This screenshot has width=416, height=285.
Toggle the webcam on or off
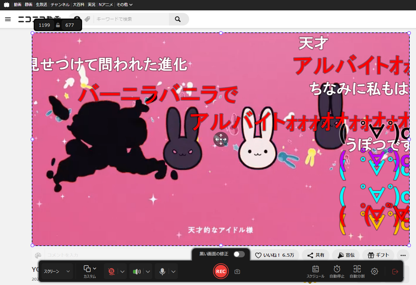click(111, 271)
